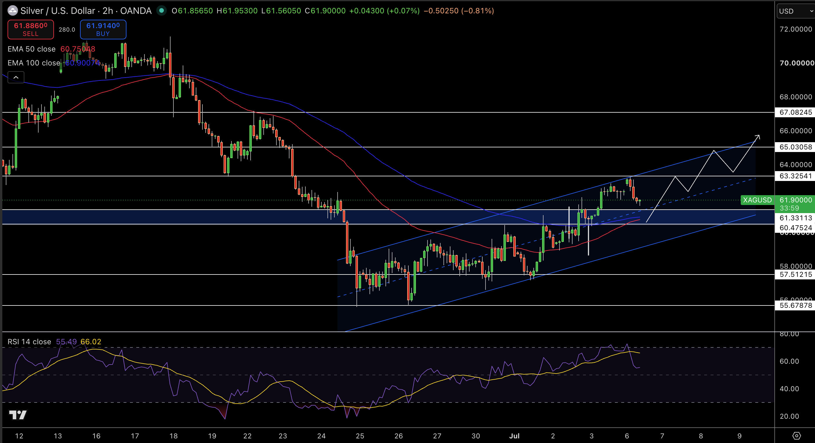The image size is (815, 443).
Task: Click the RSI 80.00 scale label
Action: point(789,334)
